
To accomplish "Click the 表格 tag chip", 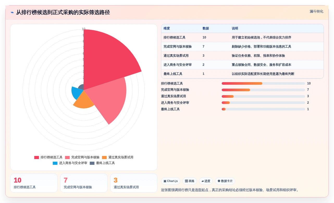I will [x=190, y=181].
